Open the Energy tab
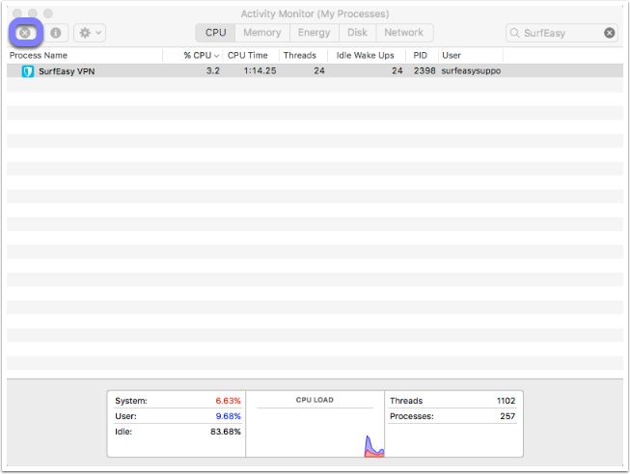This screenshot has height=474, width=630. [315, 33]
